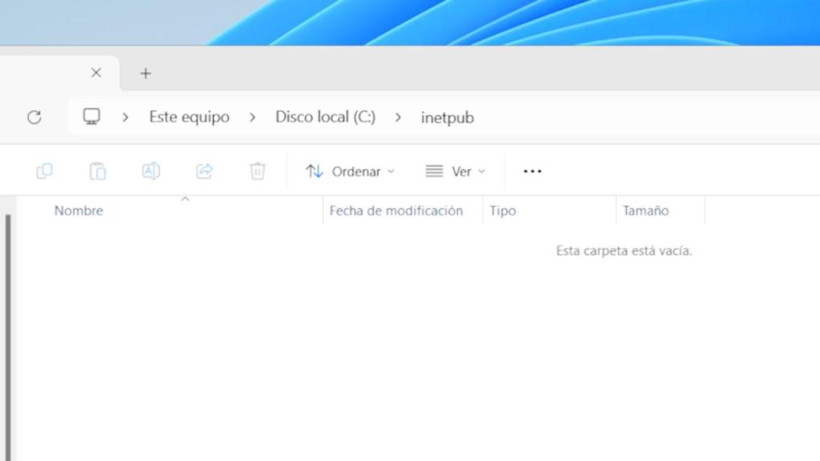Open the Ver layout dropdown

[455, 170]
